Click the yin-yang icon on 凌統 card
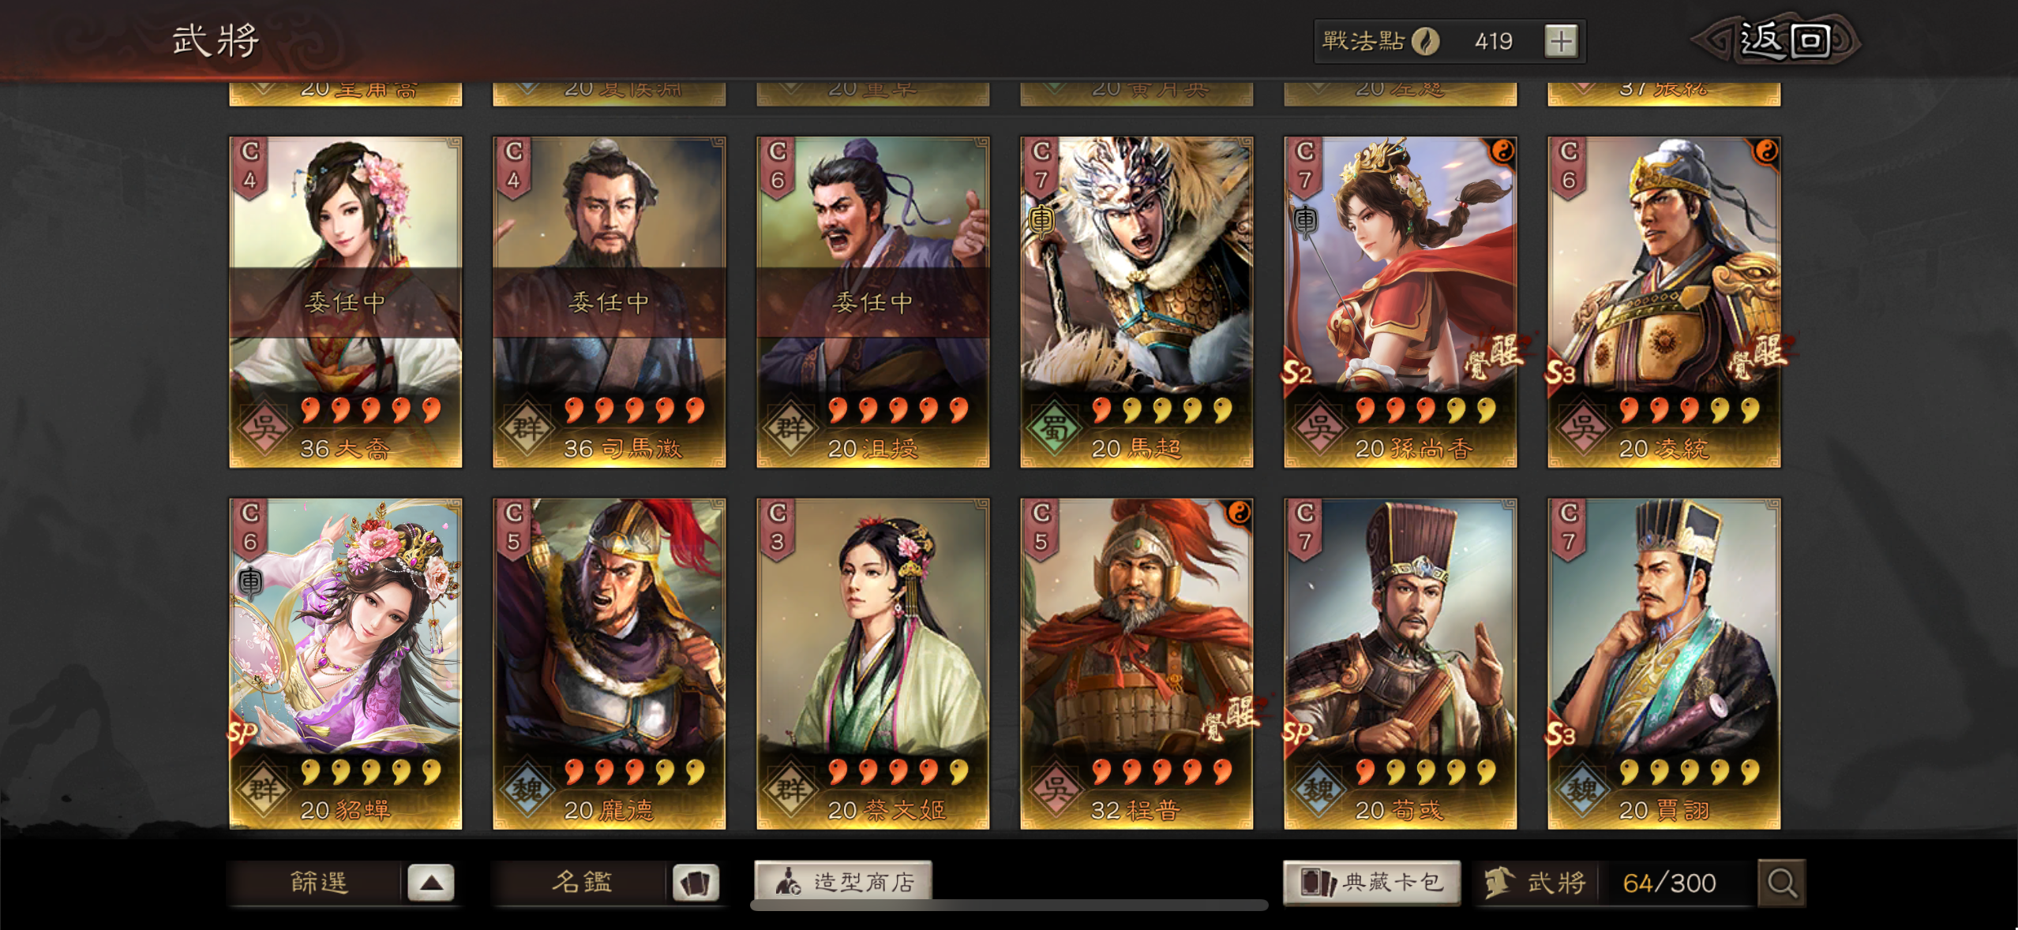Screen dimensions: 2018x930 click(x=1765, y=150)
